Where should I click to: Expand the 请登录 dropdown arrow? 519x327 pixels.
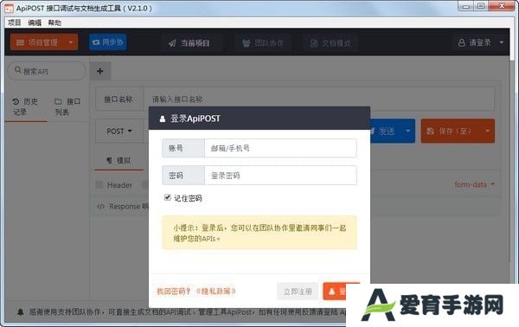coord(502,42)
